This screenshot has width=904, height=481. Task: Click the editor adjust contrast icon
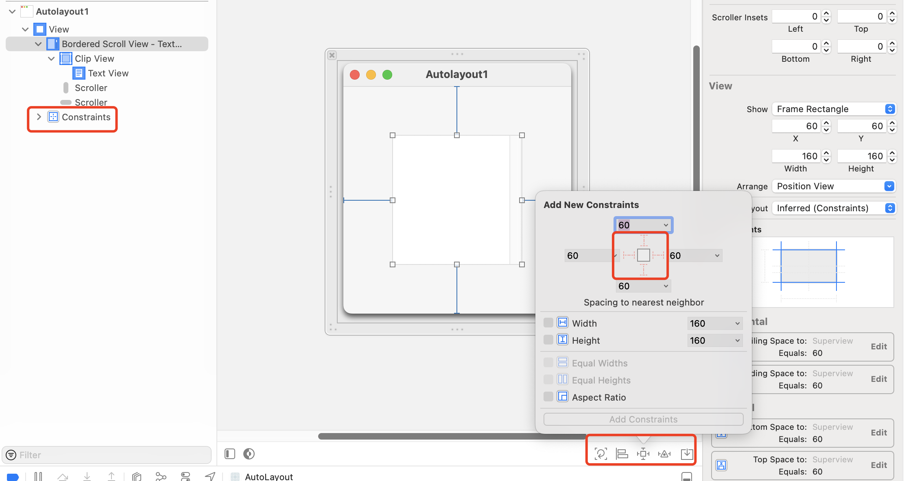tap(249, 454)
